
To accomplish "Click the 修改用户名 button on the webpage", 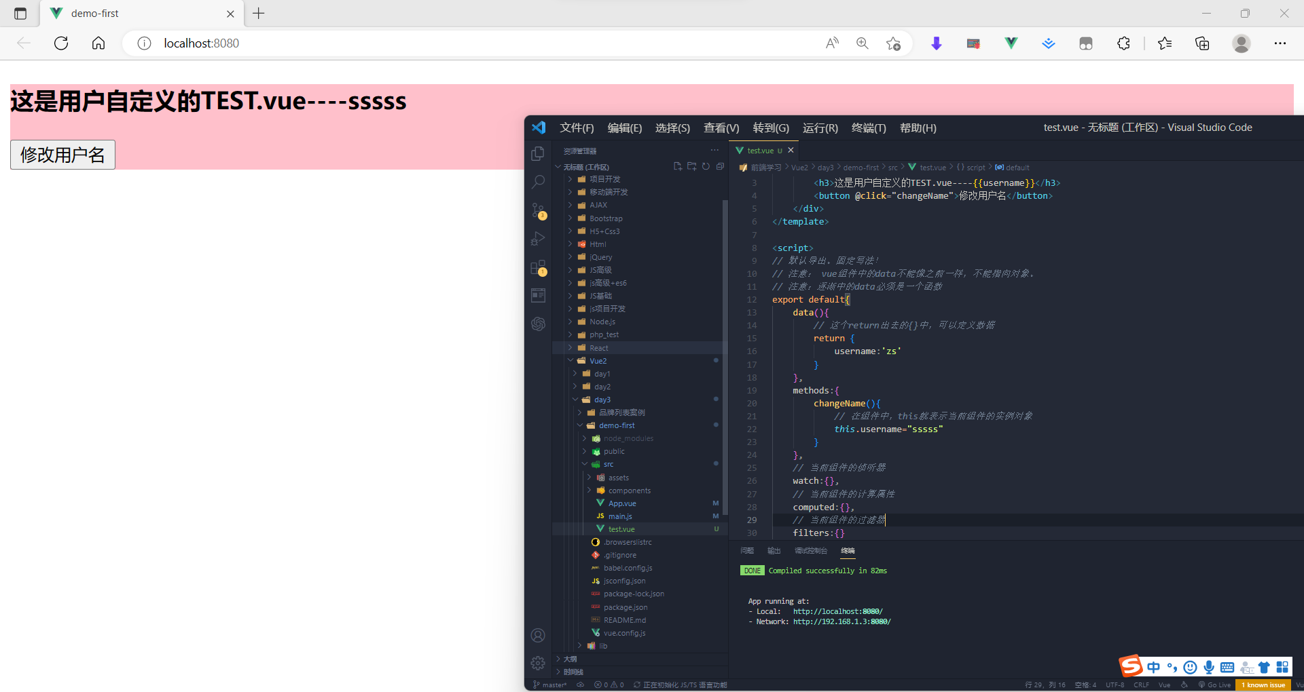I will [62, 155].
